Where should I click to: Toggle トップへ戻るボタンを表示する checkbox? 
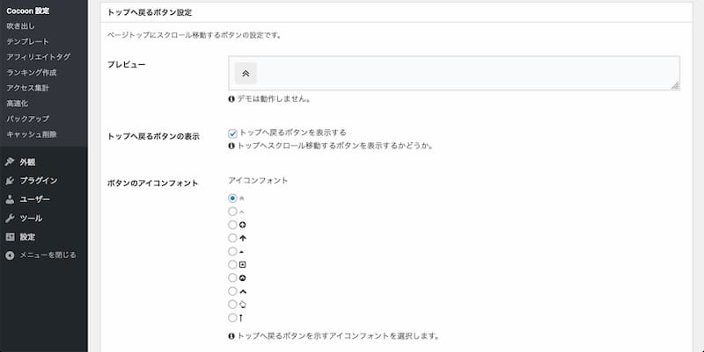(x=232, y=133)
